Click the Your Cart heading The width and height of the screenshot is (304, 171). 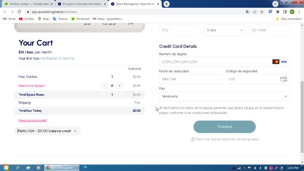(36, 43)
